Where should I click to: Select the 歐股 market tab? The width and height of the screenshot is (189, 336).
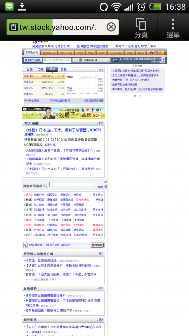point(52,69)
